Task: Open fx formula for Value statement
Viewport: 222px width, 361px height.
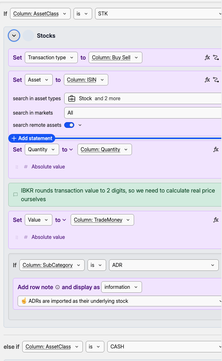Action: [216, 220]
